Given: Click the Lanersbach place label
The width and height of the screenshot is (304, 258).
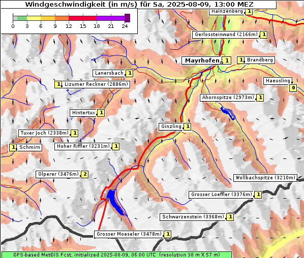Looking at the screenshot, I should click(x=109, y=73).
